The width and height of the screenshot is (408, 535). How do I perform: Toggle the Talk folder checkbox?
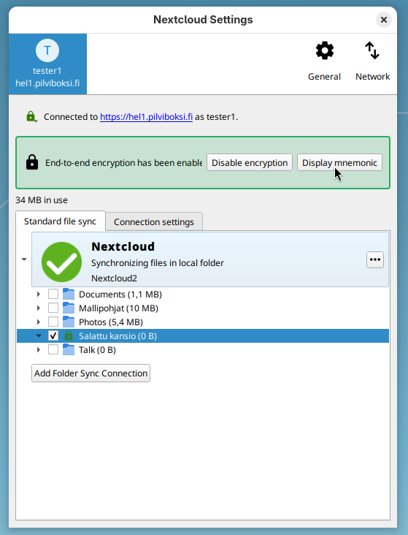pos(53,350)
